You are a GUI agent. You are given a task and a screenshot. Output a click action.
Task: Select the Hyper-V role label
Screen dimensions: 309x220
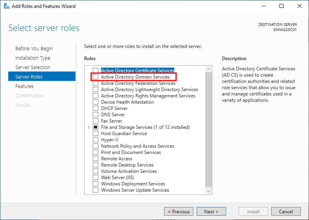point(110,140)
